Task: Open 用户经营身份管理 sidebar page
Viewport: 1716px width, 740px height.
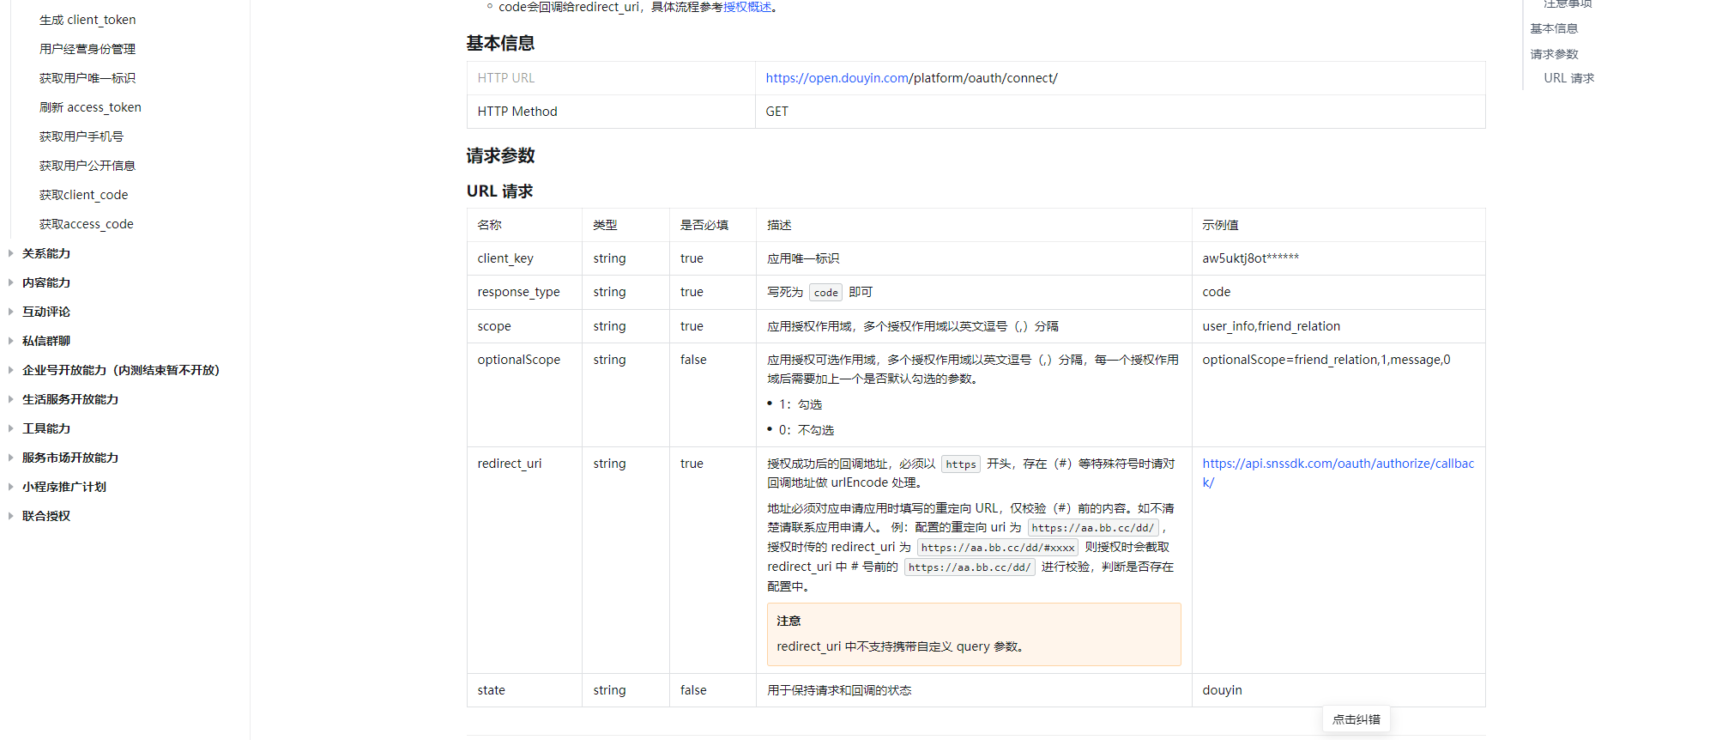Action: point(88,49)
